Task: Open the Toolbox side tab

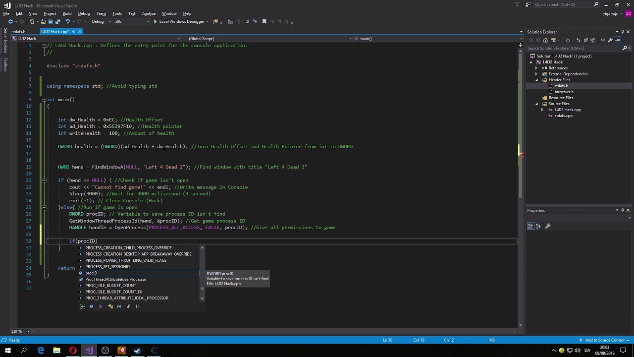Action: tap(5, 64)
